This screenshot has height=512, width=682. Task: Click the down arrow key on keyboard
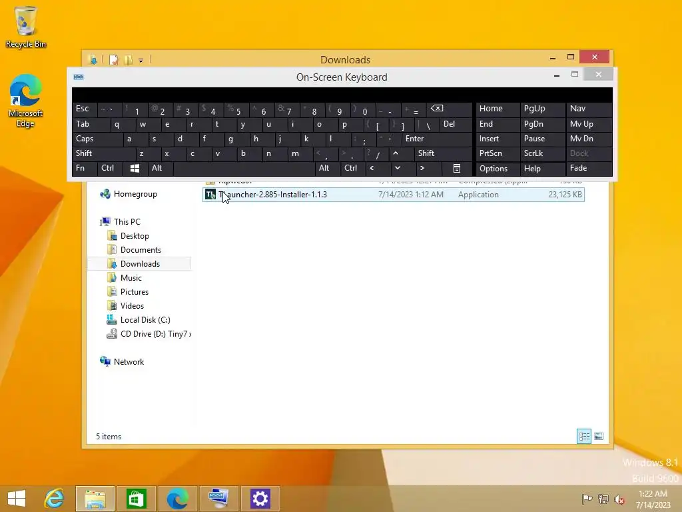point(397,168)
